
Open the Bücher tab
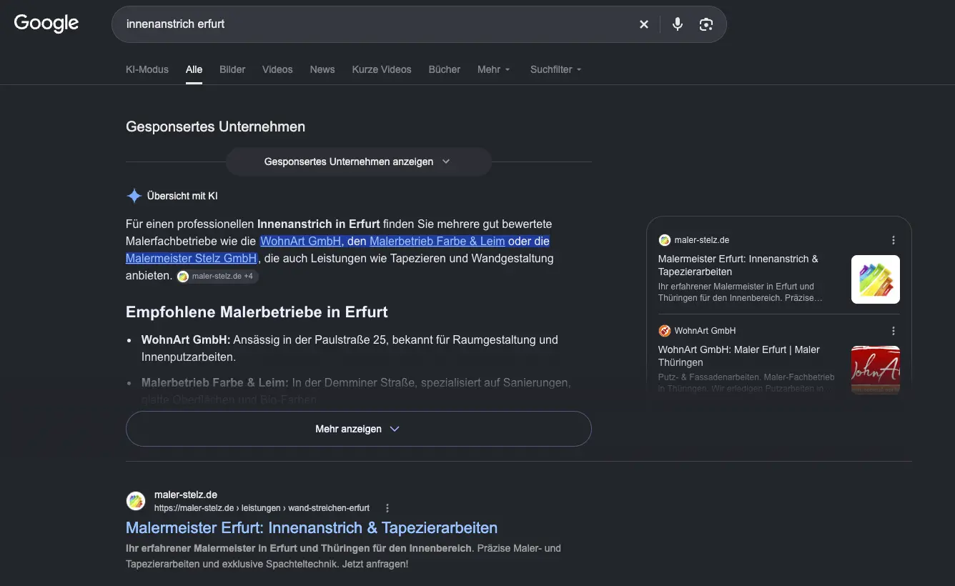(x=445, y=69)
